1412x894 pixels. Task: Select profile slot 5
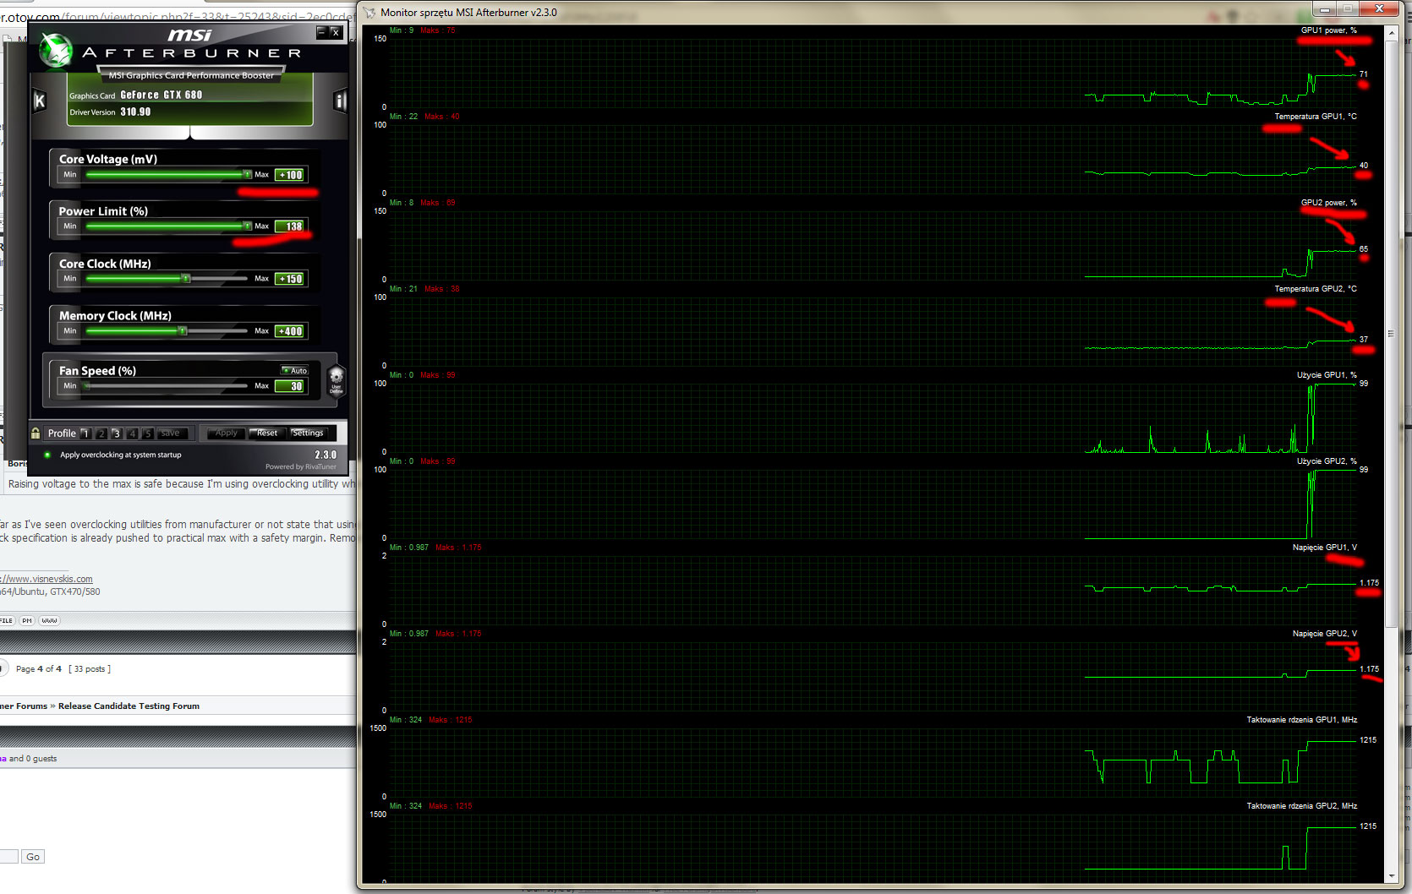148,433
